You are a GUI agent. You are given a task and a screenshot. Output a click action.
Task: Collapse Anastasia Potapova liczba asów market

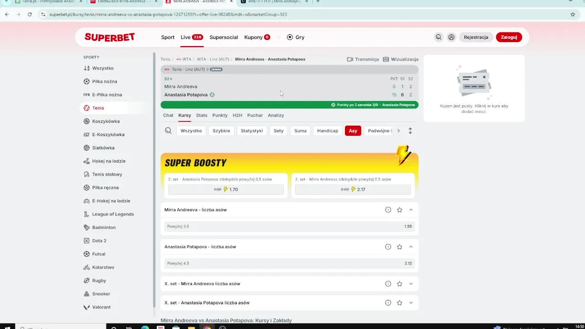(x=411, y=247)
